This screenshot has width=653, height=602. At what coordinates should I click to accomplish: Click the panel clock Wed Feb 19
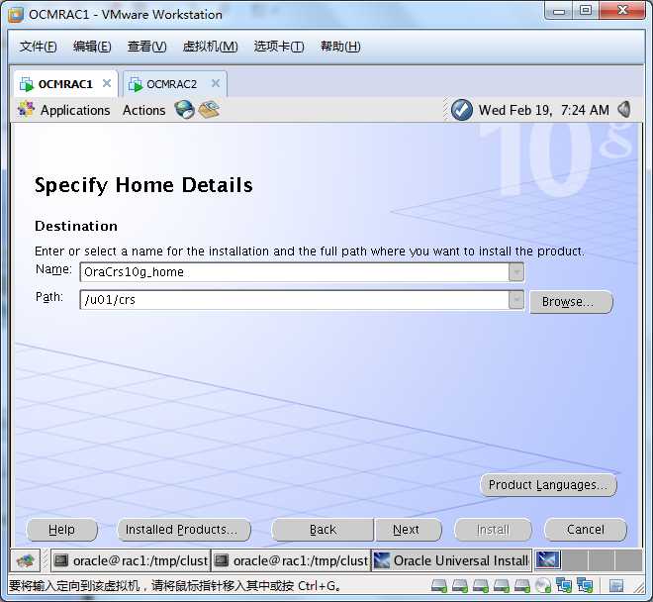pos(543,110)
